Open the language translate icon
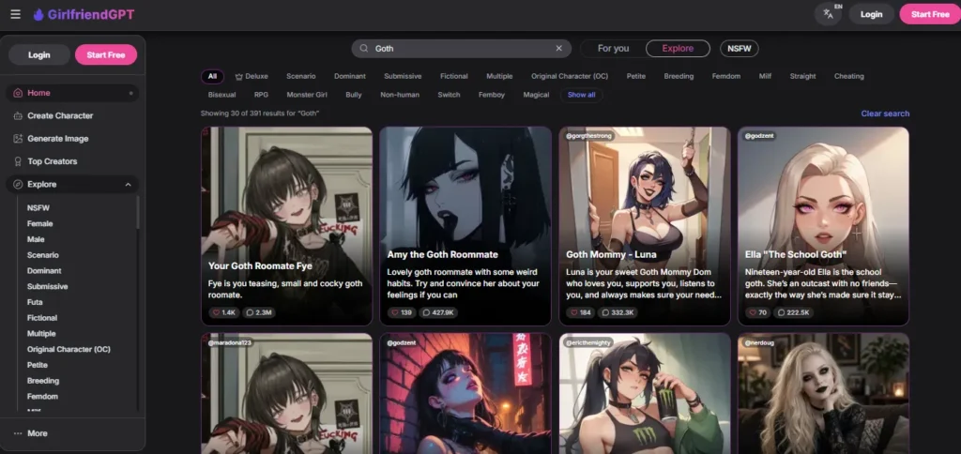Viewport: 961px width, 454px height. click(x=828, y=14)
